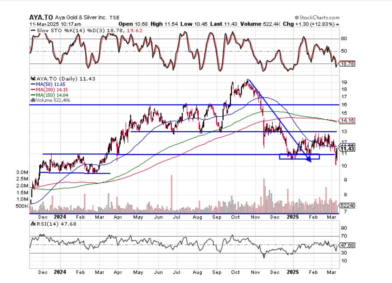
Task: Click the 1.5M volume scale label
Action: point(22,192)
